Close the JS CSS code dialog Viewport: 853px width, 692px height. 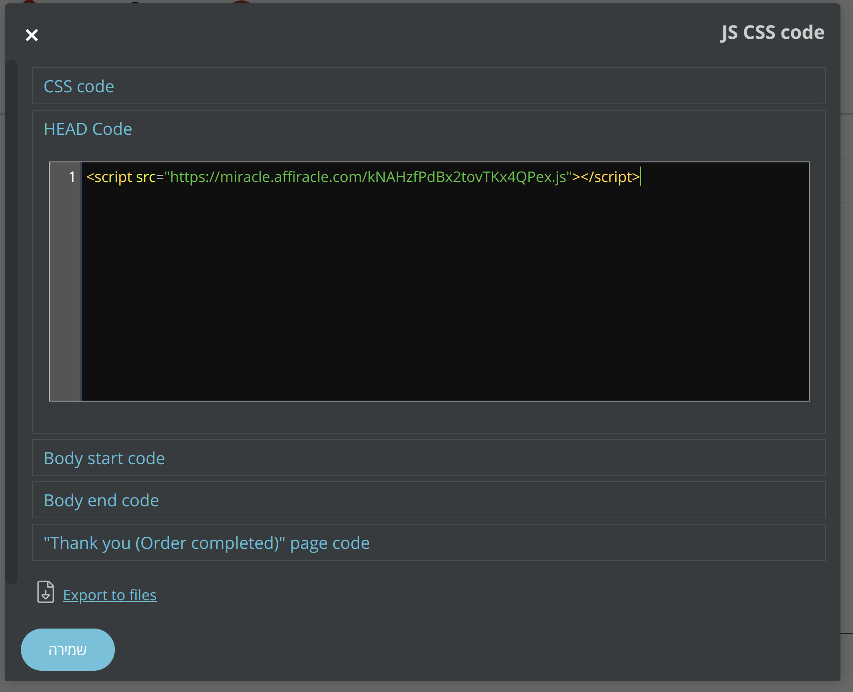pyautogui.click(x=32, y=35)
